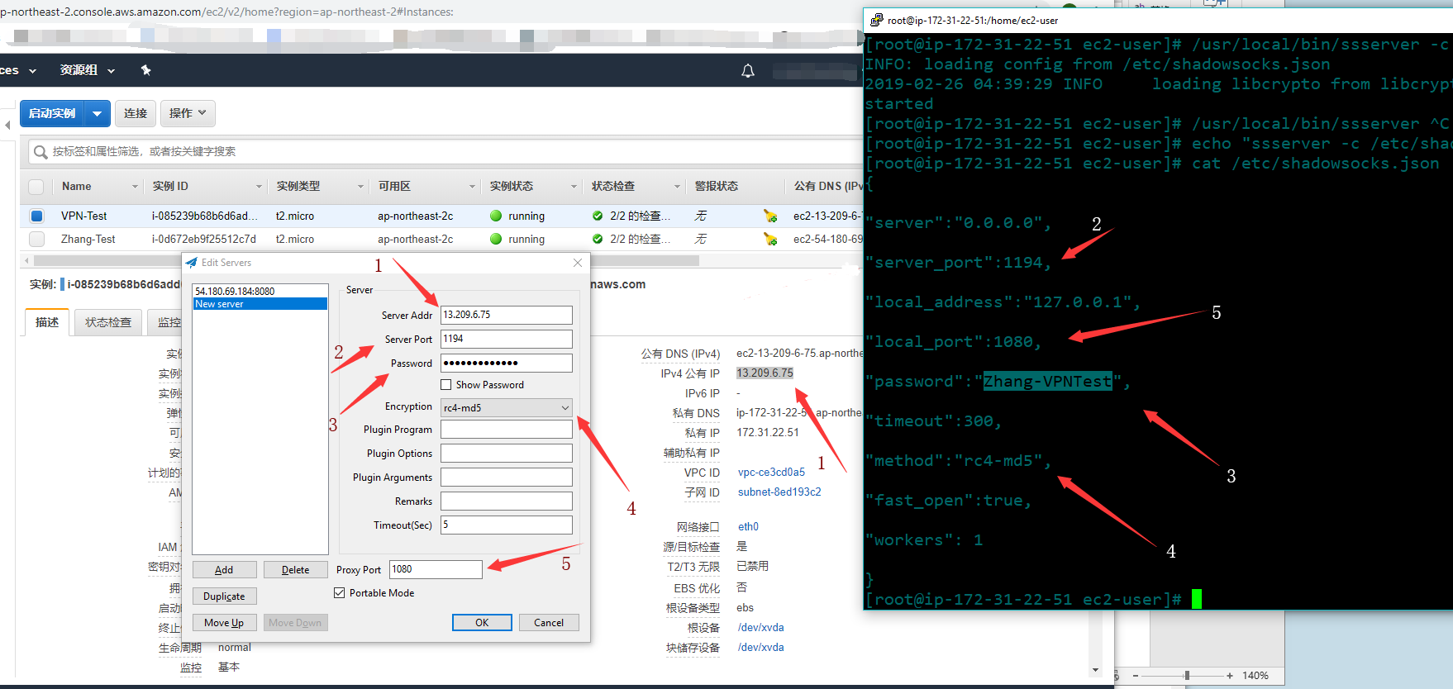Click the PuTTY icon in terminal title bar

tap(876, 20)
